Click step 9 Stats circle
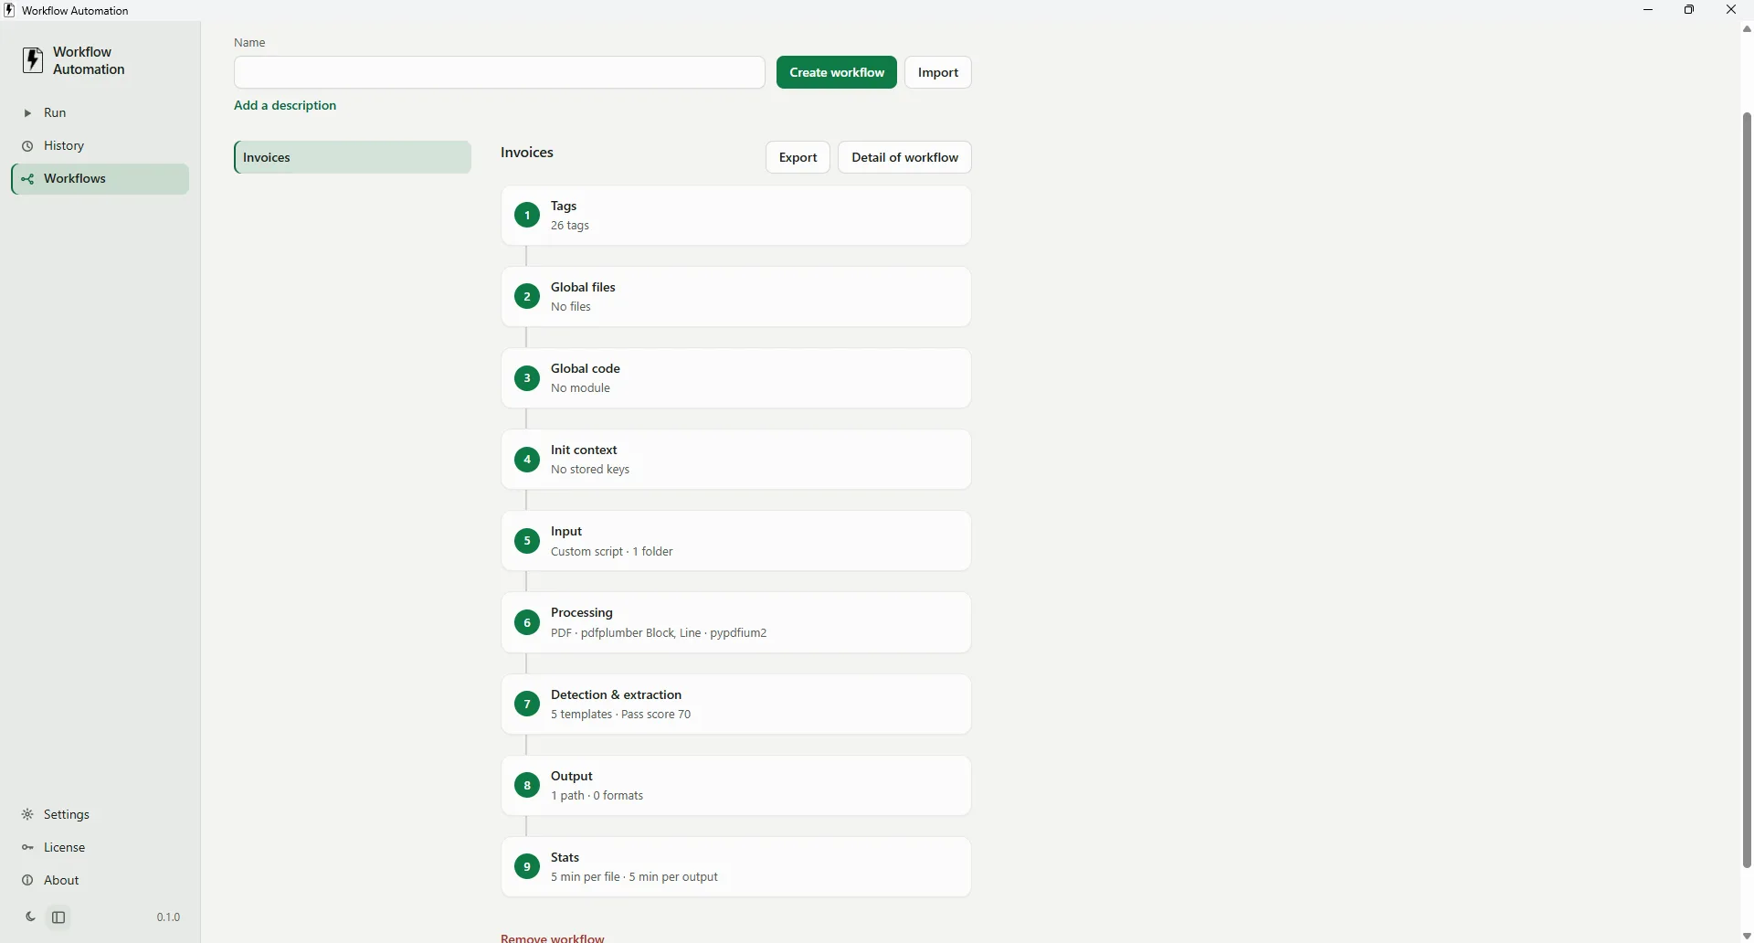Viewport: 1754px width, 943px height. (x=527, y=866)
